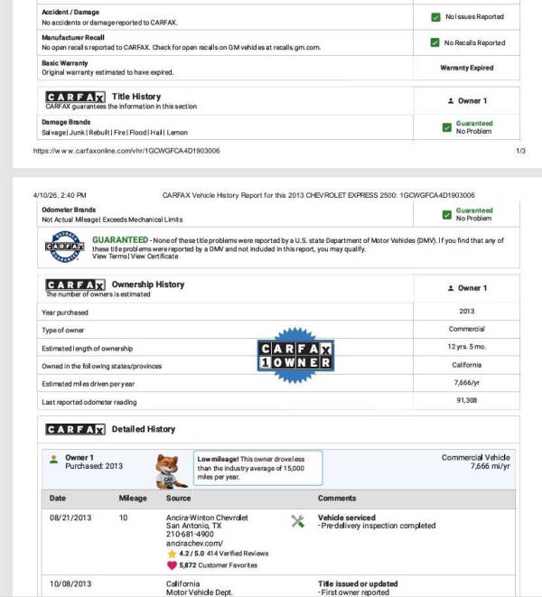This screenshot has width=542, height=597.
Task: Click the CARFAX logo beside Ownership History
Action: [75, 285]
